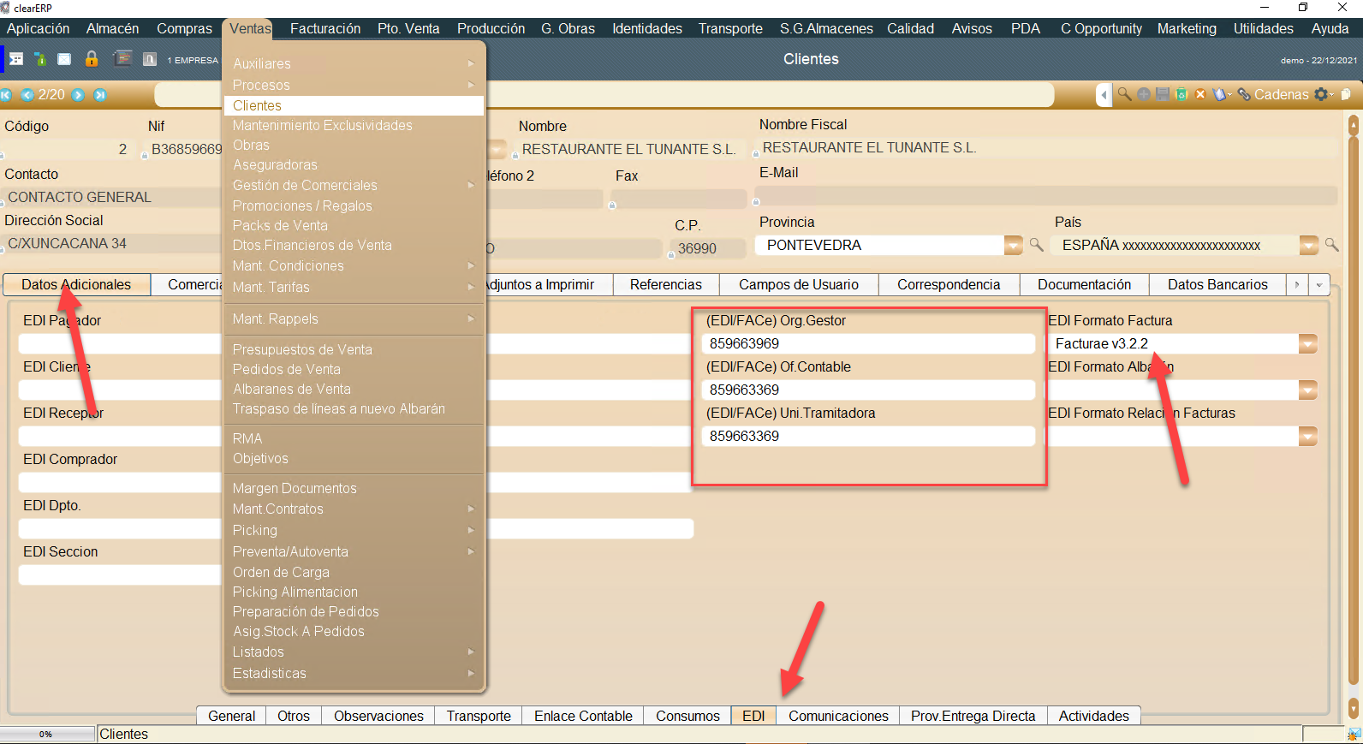Expand the País ESPAÑA dropdown
This screenshot has height=744, width=1363.
[1308, 246]
